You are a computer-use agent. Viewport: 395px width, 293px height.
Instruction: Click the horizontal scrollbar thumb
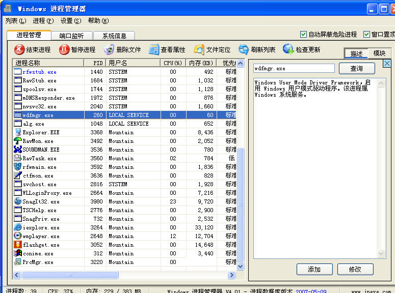click(x=70, y=275)
